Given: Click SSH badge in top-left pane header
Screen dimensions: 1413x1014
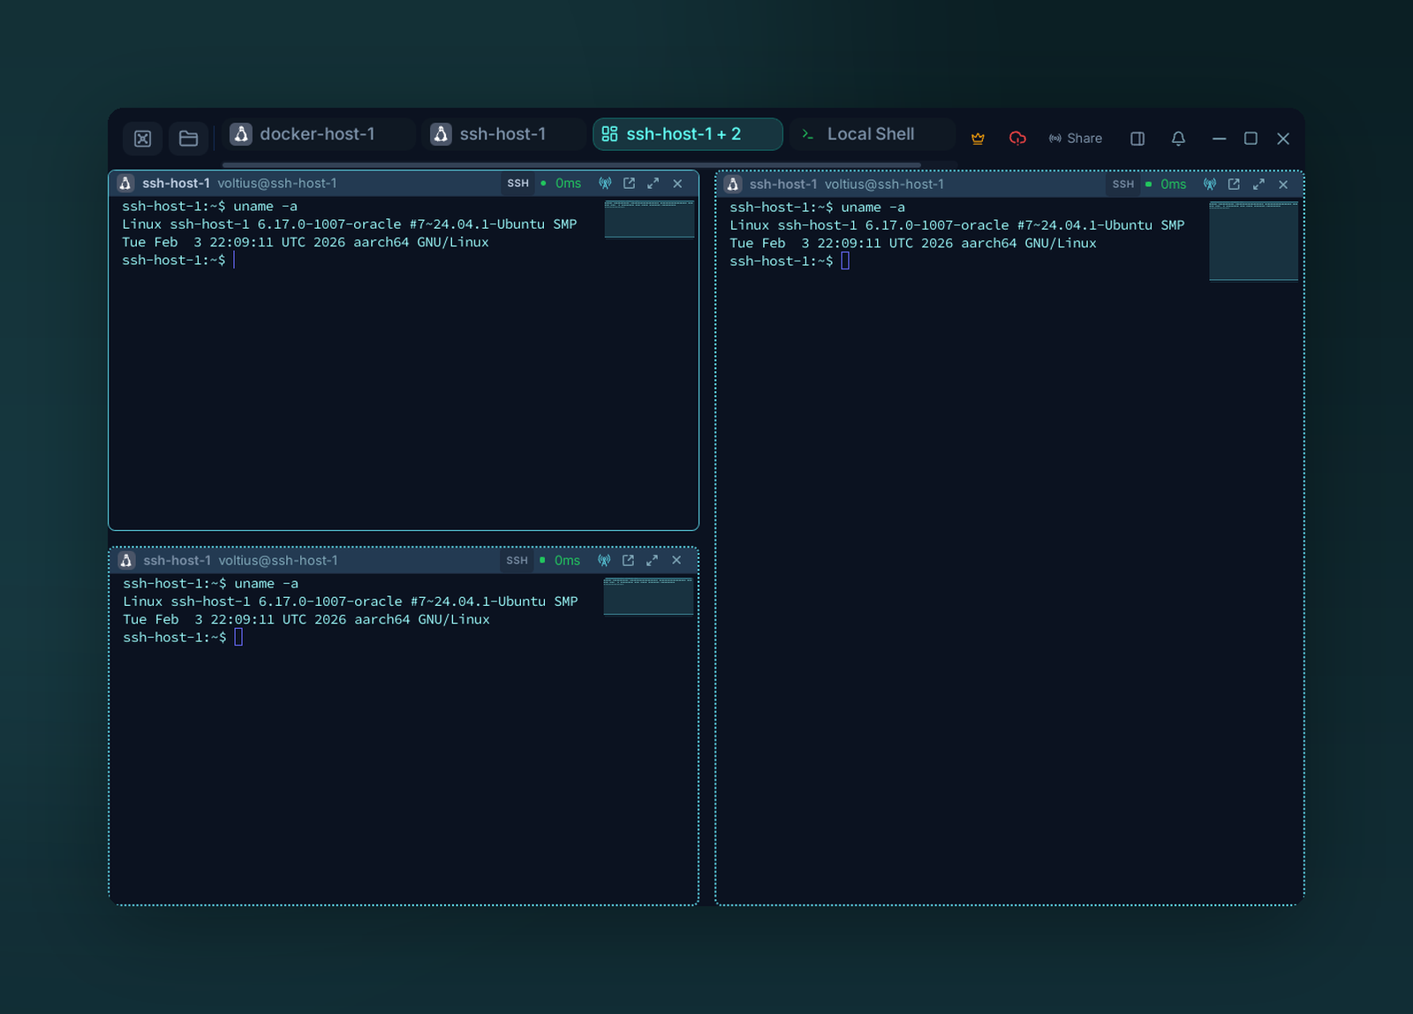Looking at the screenshot, I should pyautogui.click(x=518, y=184).
